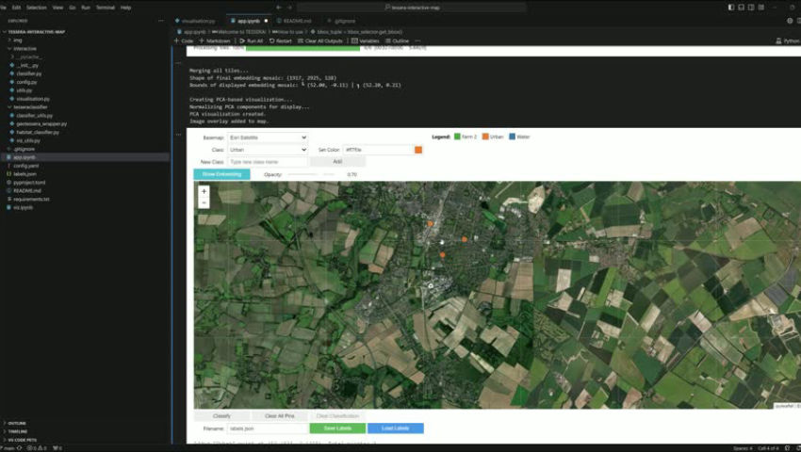Restart the notebook kernel
The image size is (801, 452).
click(x=281, y=40)
